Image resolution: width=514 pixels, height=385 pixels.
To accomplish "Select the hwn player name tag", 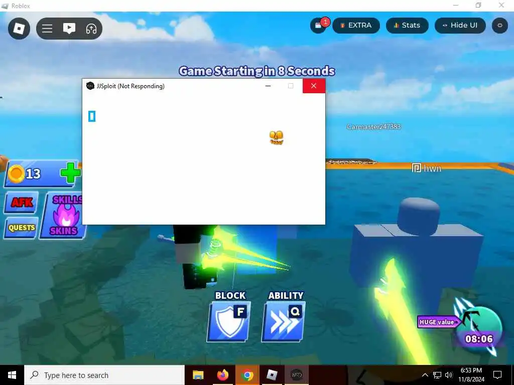I will click(427, 168).
